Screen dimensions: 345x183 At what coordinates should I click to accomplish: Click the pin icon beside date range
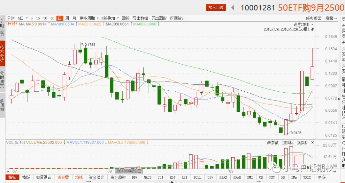(312, 29)
